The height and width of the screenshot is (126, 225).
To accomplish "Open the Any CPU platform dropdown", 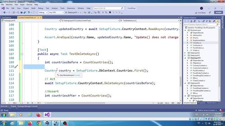I will coord(56,13).
